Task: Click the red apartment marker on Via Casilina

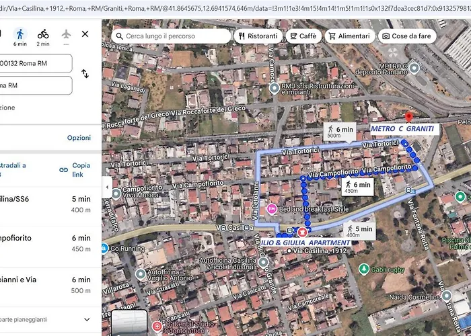Action: (x=302, y=232)
